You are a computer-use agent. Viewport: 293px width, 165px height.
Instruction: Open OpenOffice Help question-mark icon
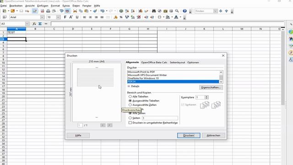pos(184,11)
